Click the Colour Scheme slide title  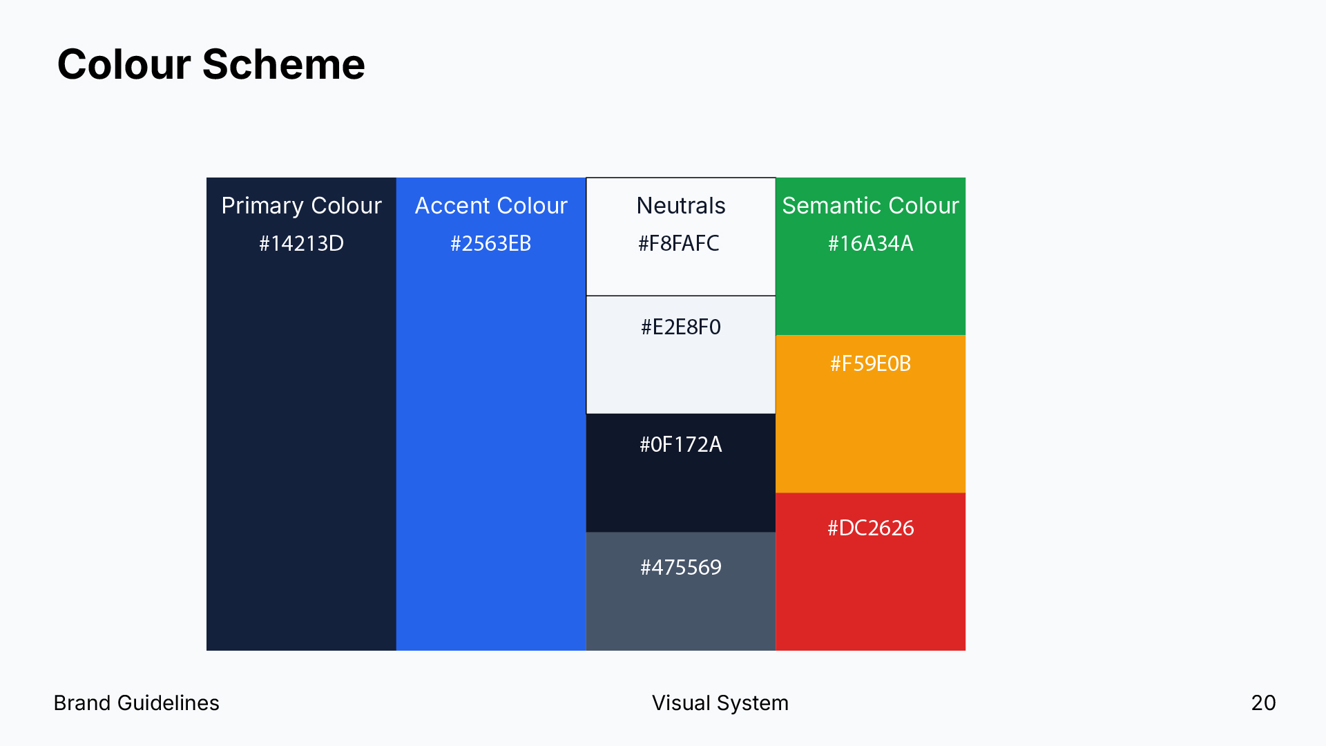211,64
